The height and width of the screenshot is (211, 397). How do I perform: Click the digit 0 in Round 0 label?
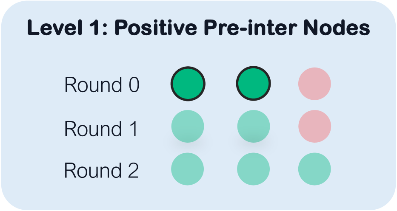point(133,85)
